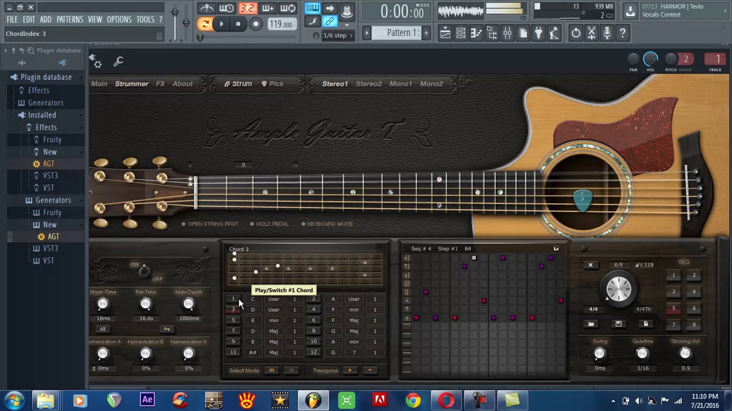Select SEQ slot 5 button
Screen dimensions: 732x411
click(x=674, y=308)
